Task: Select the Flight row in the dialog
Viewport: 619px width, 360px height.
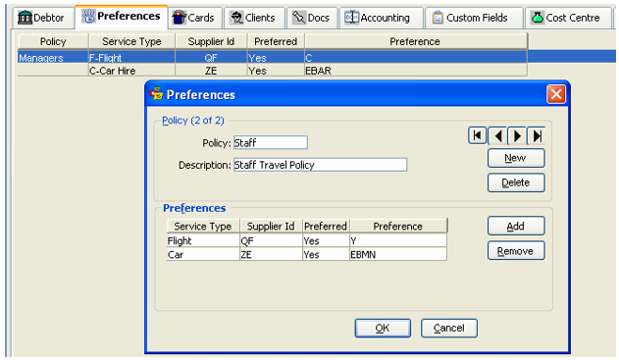Action: coord(307,240)
